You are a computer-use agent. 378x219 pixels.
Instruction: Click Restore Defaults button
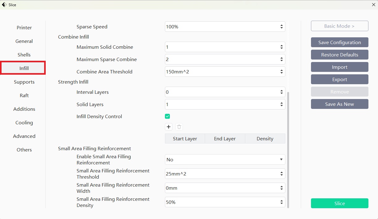pyautogui.click(x=339, y=55)
